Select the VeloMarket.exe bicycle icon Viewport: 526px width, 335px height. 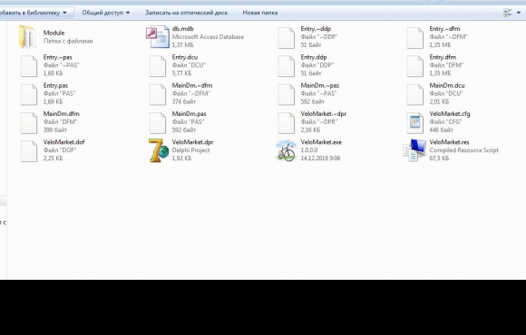(x=287, y=150)
